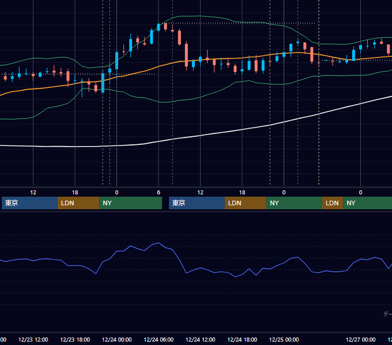Click the 12/24 18:00 date label
This screenshot has width=392, height=345.
(x=242, y=339)
